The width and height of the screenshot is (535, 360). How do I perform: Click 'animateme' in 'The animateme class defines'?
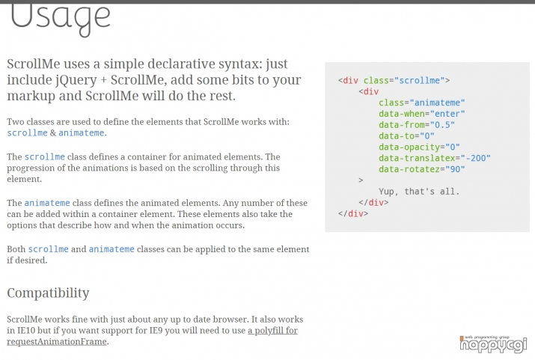(47, 203)
